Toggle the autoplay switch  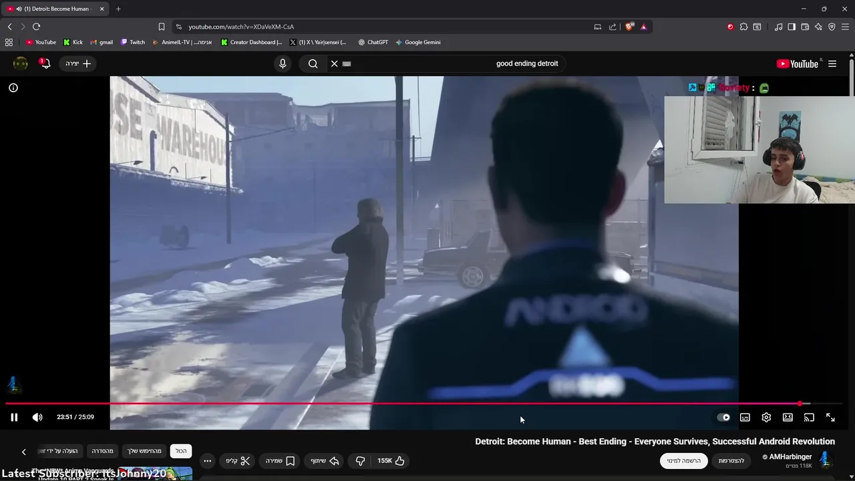pyautogui.click(x=723, y=418)
